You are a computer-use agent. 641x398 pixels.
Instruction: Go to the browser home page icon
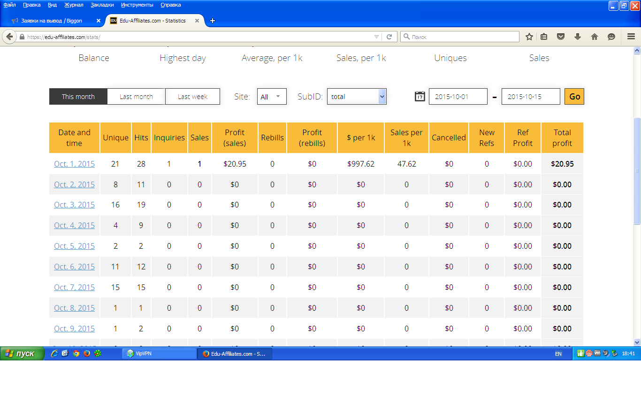click(595, 37)
